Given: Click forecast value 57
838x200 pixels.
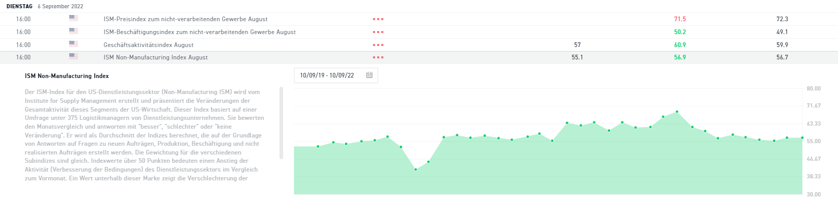Looking at the screenshot, I should [x=578, y=45].
